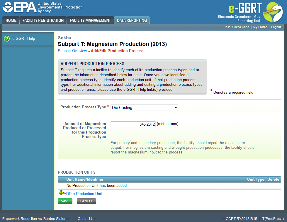Click the EPA logo in the header
The width and height of the screenshot is (287, 222).
click(42, 7)
